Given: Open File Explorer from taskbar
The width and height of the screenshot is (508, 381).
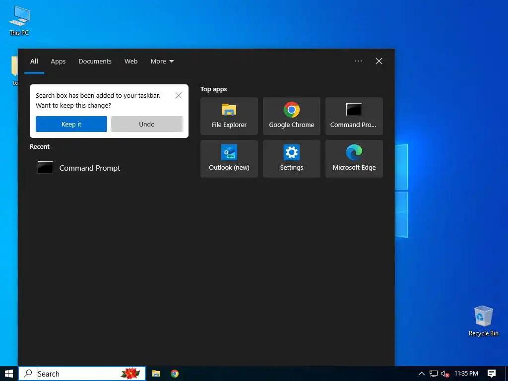Looking at the screenshot, I should point(156,374).
